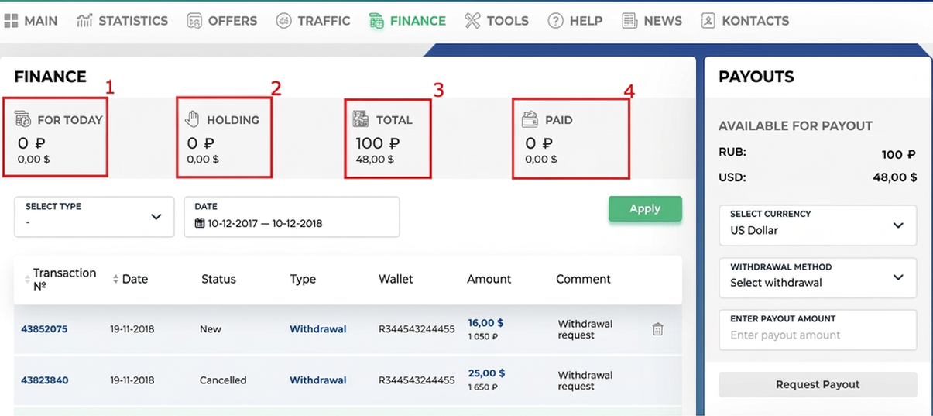Click the 48,00 $ under Total
Image resolution: width=933 pixels, height=416 pixels.
click(375, 160)
